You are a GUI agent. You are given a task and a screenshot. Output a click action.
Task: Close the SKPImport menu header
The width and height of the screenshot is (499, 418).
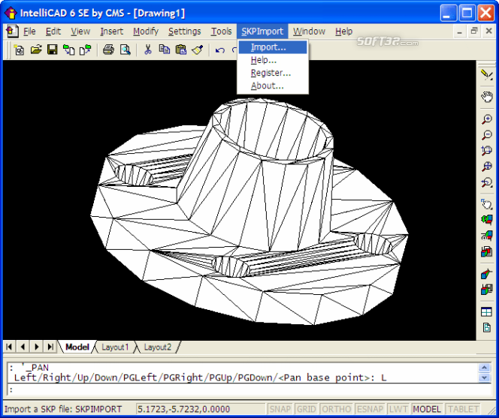pyautogui.click(x=262, y=32)
